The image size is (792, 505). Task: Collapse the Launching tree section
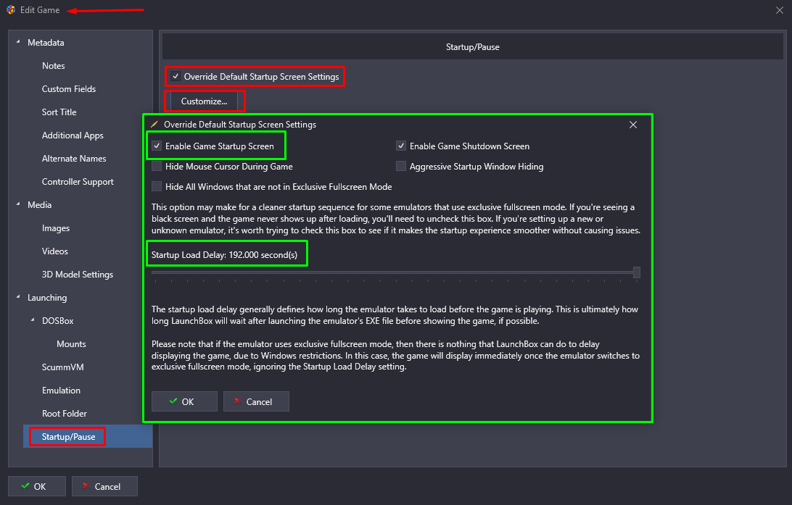tap(18, 298)
